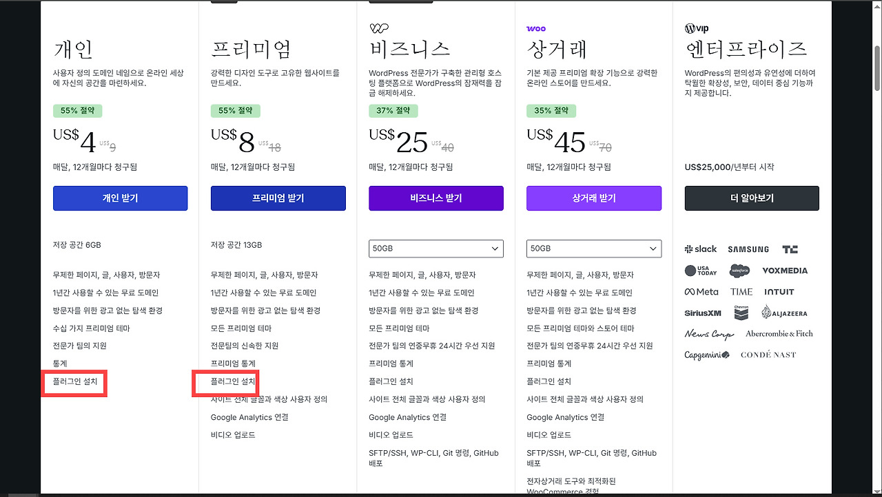Click the SAMSUNG logo
The width and height of the screenshot is (882, 497).
click(x=748, y=248)
